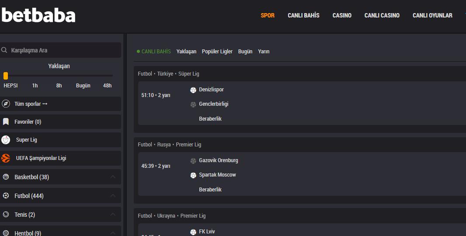This screenshot has height=236, width=466.
Task: Click the football icon beside Futbol (444)
Action: (6, 196)
